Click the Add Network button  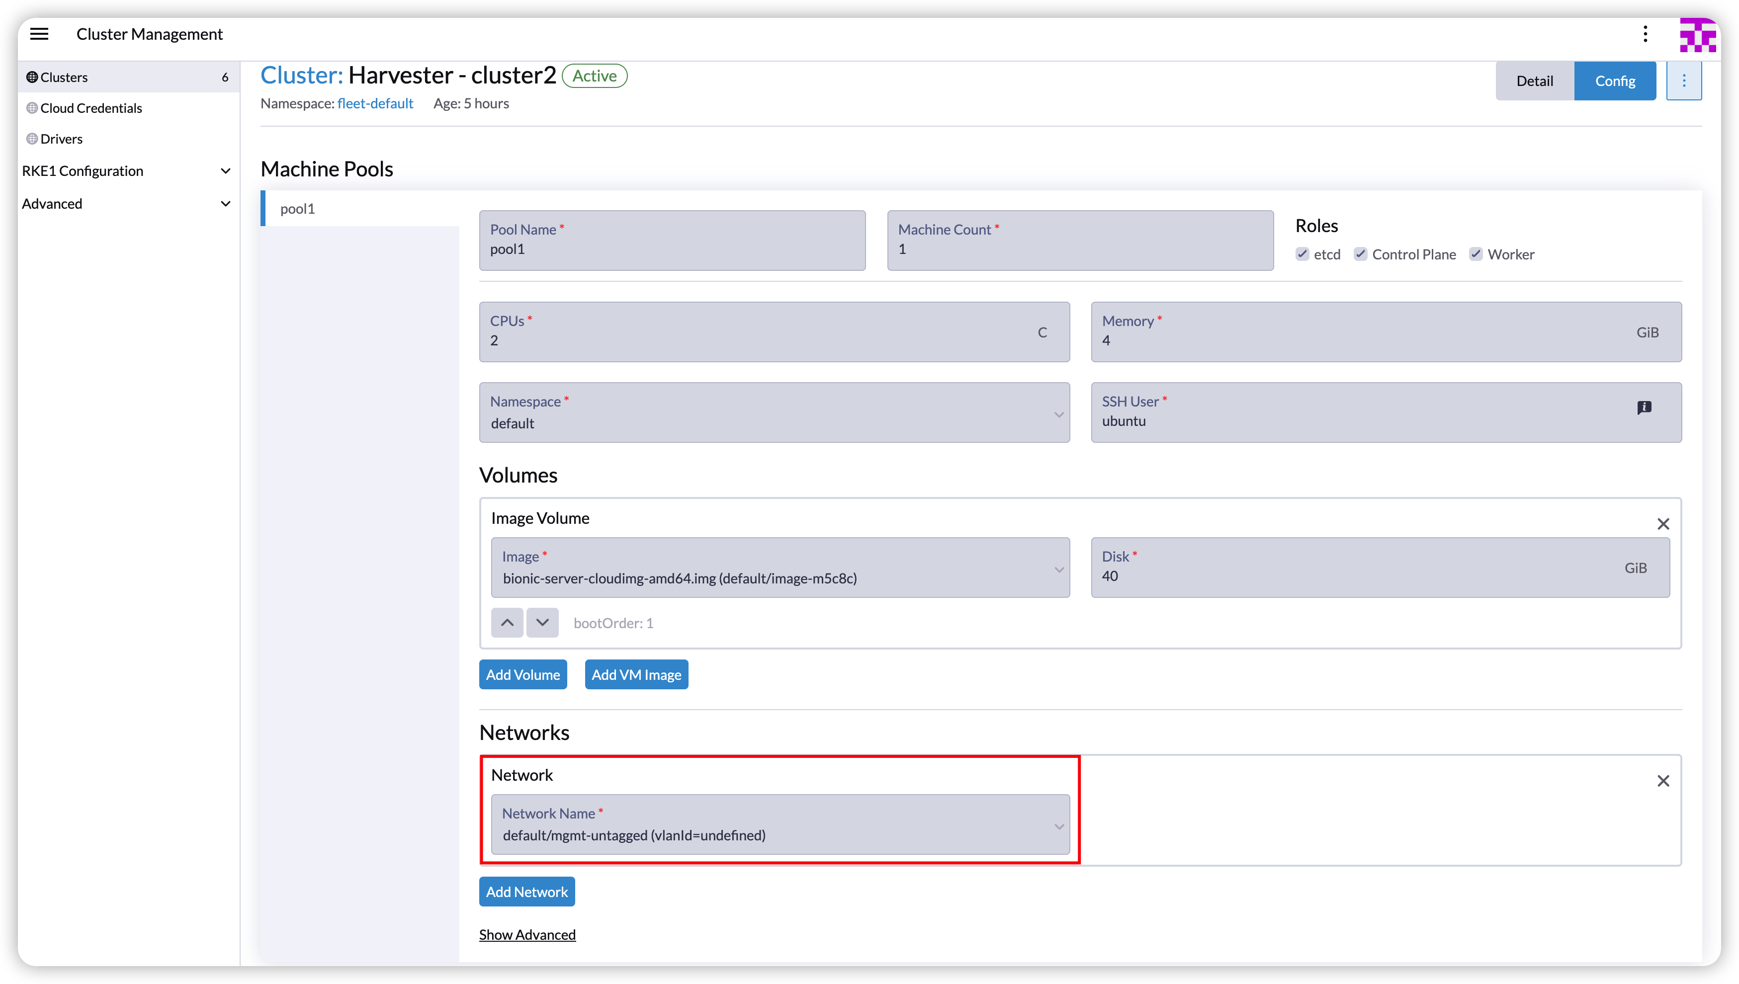[526, 892]
